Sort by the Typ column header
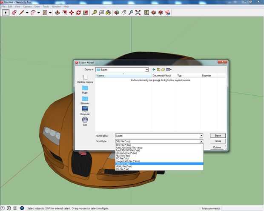This screenshot has height=211, width=264. (x=188, y=76)
